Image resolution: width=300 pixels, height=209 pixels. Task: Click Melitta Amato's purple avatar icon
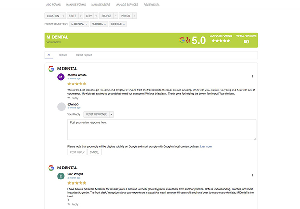click(61, 77)
